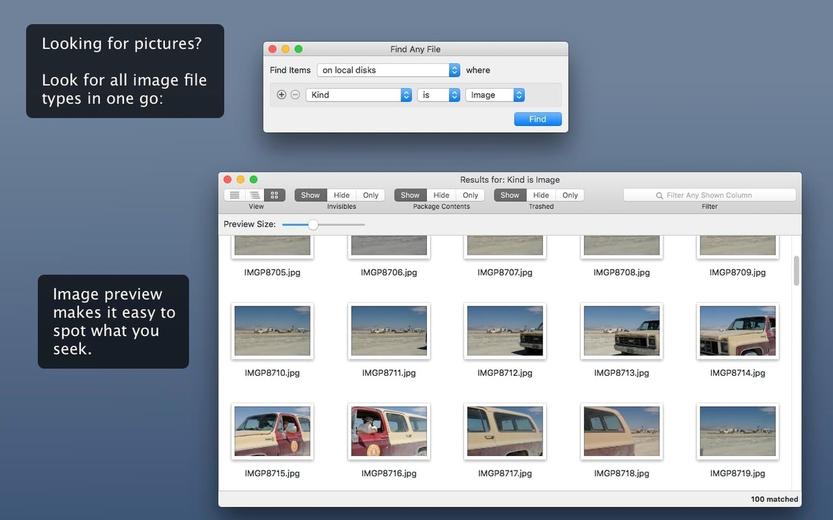Close the Find Any File window
The width and height of the screenshot is (833, 520).
click(273, 49)
